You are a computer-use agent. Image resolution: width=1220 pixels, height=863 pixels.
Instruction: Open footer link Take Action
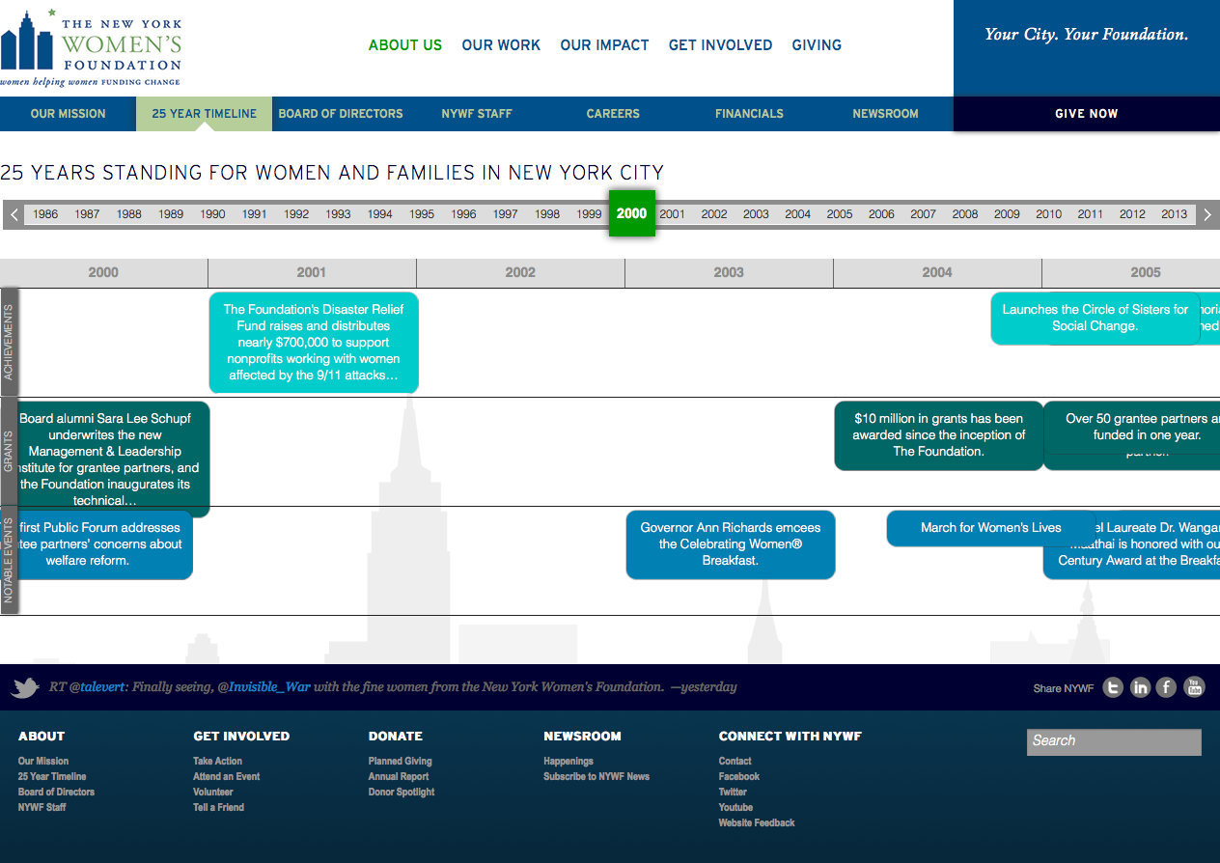[x=217, y=761]
